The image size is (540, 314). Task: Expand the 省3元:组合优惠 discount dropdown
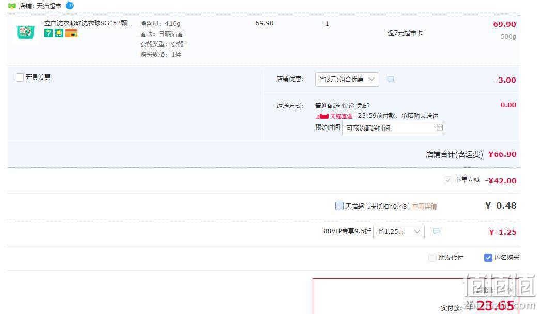coord(347,80)
